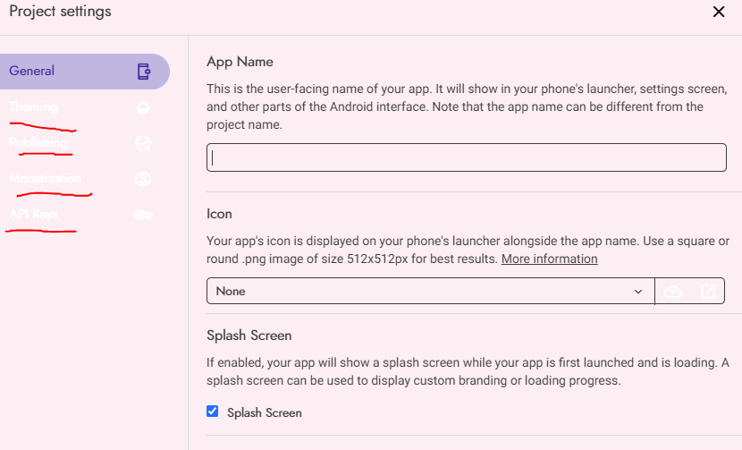Click the key icon beside API Keys
The image size is (742, 450).
click(x=143, y=215)
